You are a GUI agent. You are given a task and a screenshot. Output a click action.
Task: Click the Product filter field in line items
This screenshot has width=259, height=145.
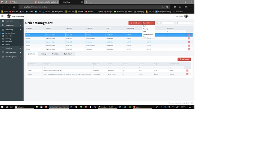pos(67,67)
